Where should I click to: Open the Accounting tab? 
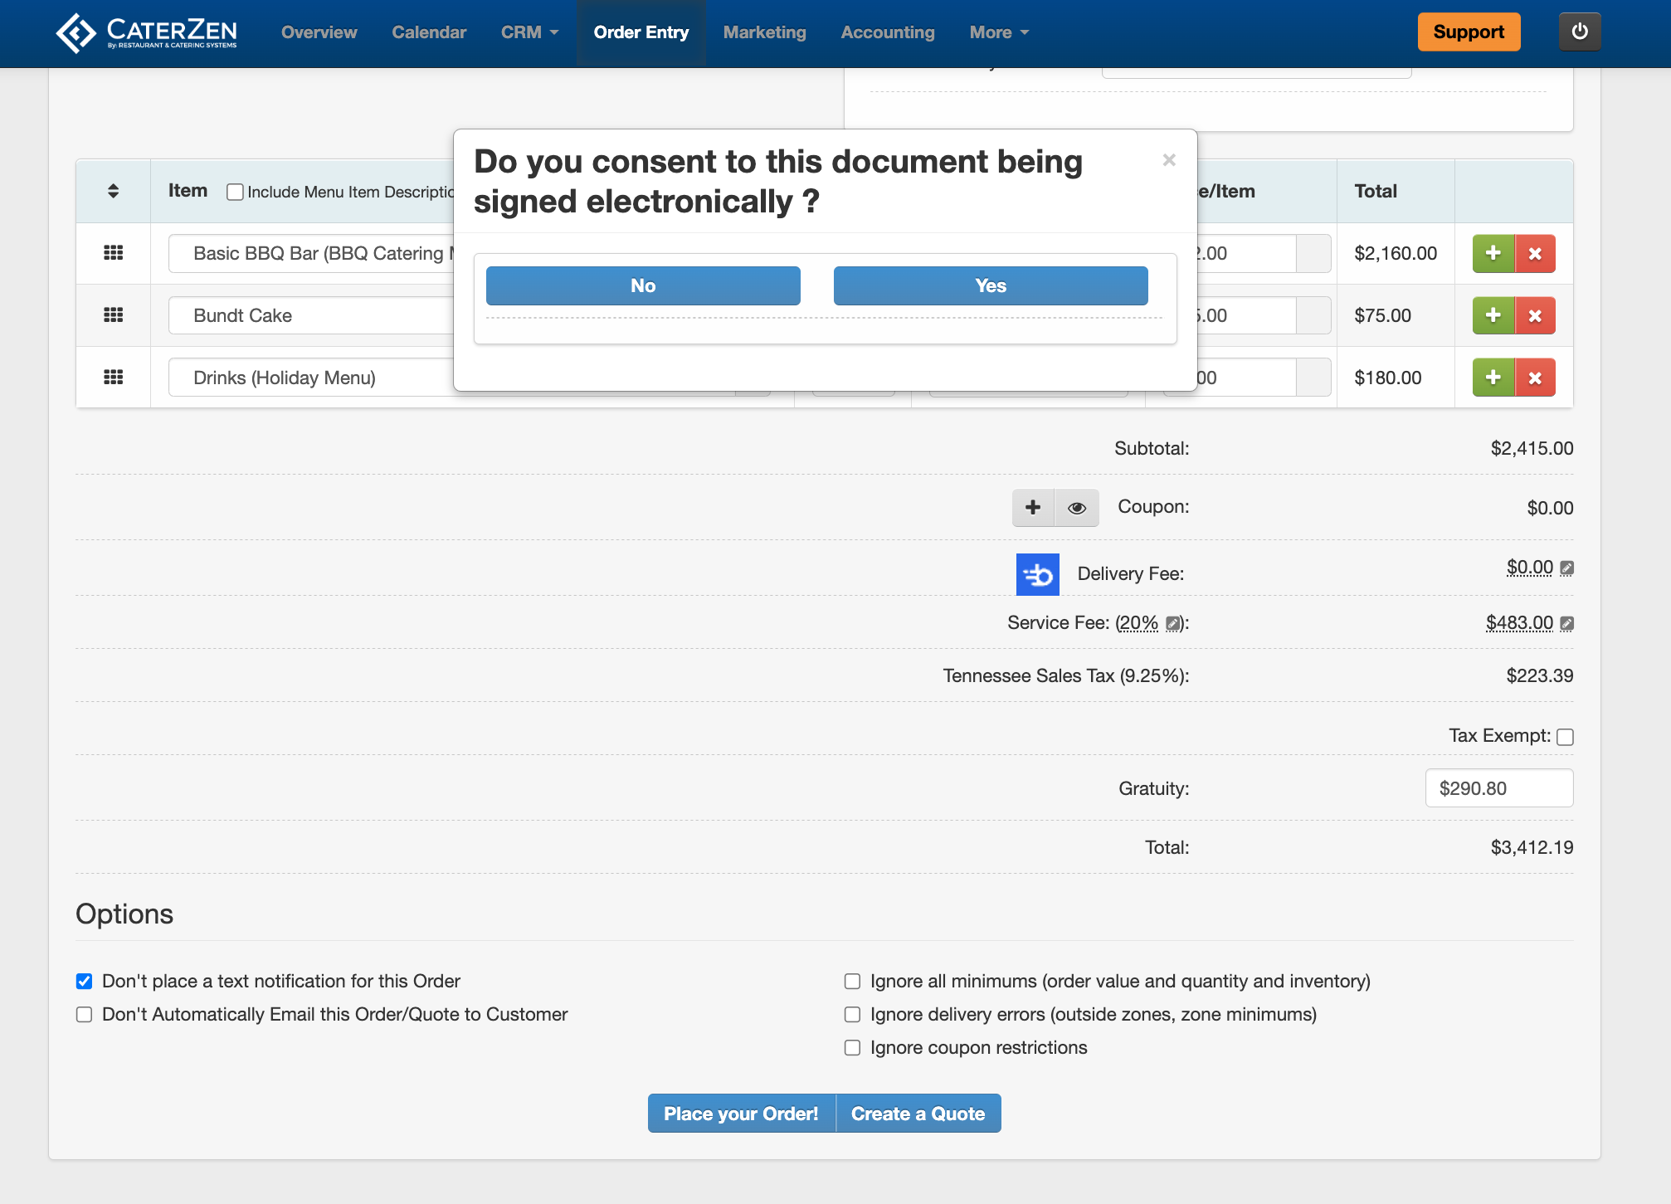coord(887,32)
